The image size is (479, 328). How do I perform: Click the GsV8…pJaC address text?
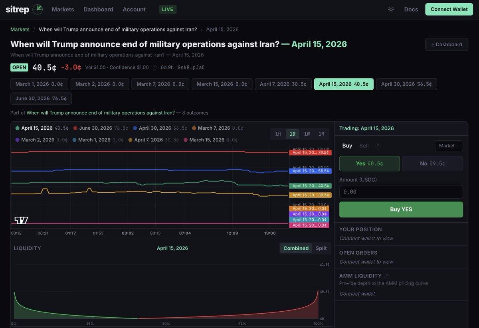click(x=191, y=67)
